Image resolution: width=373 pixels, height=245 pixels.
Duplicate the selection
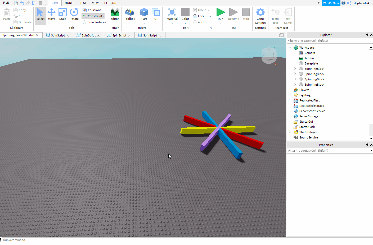click(23, 22)
